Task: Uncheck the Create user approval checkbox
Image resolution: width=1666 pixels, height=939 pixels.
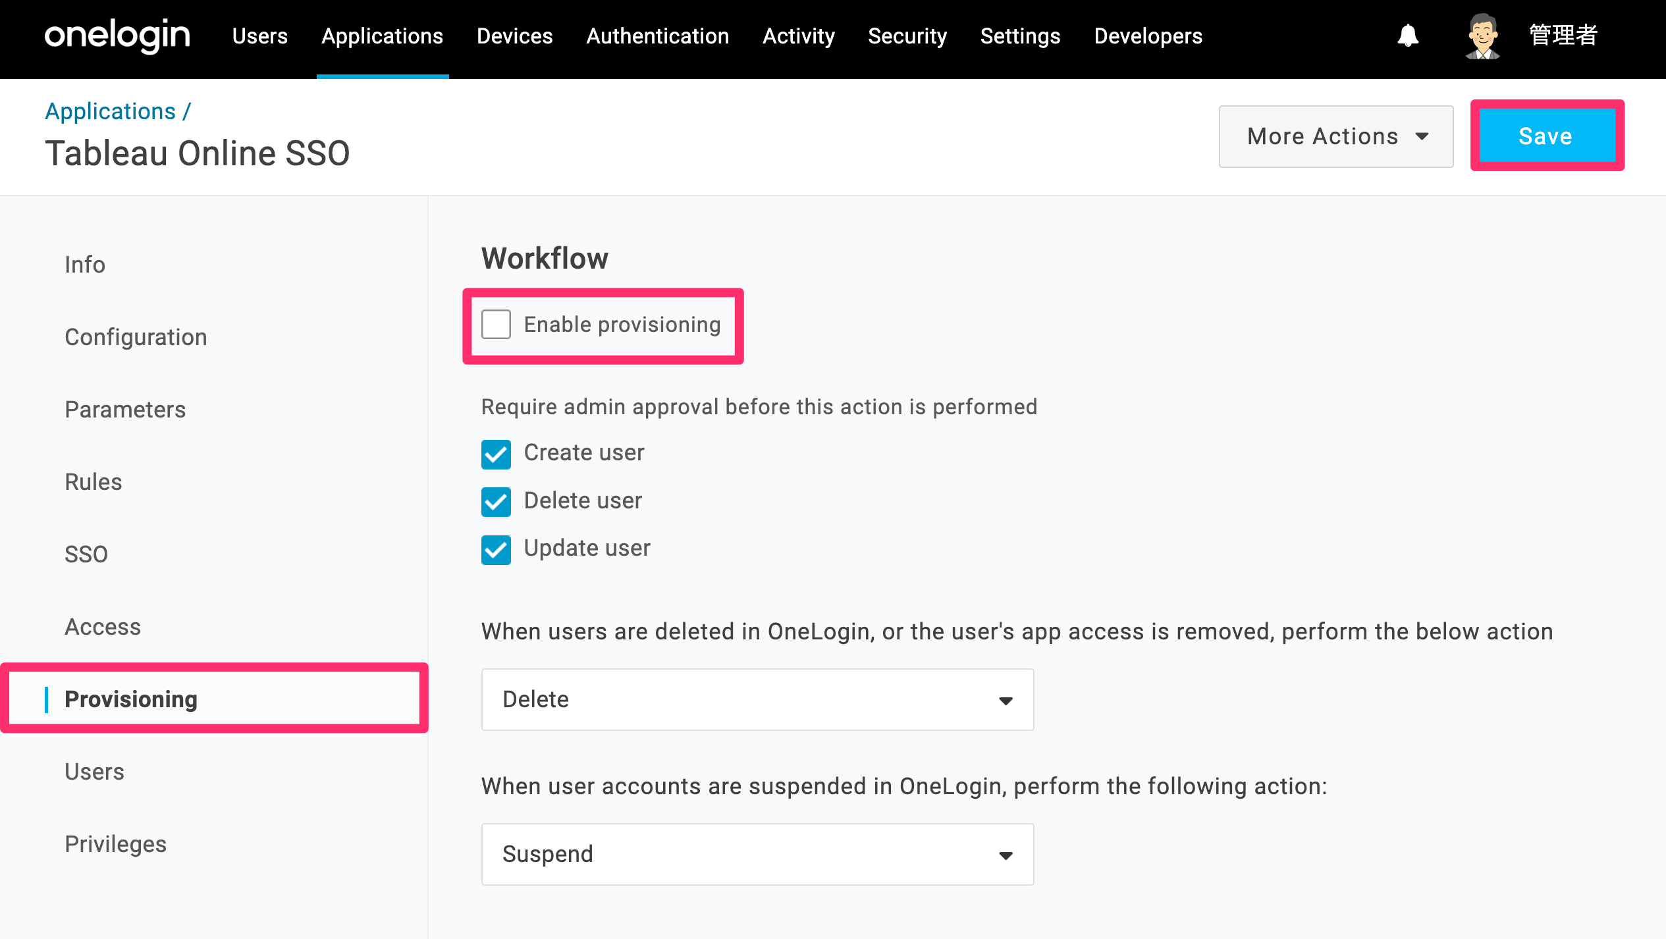Action: 496,454
